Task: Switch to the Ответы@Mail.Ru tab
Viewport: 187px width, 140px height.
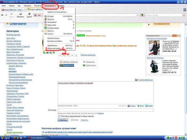Action: pos(35,10)
